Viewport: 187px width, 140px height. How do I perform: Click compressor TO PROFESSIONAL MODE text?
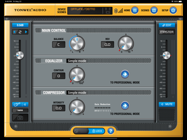pos(125,114)
